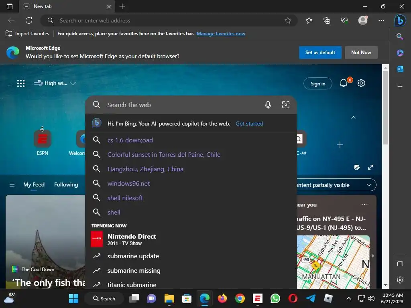Screen dimensions: 411x308
Task: Open trending Nintendo Direct entry
Action: (191, 239)
